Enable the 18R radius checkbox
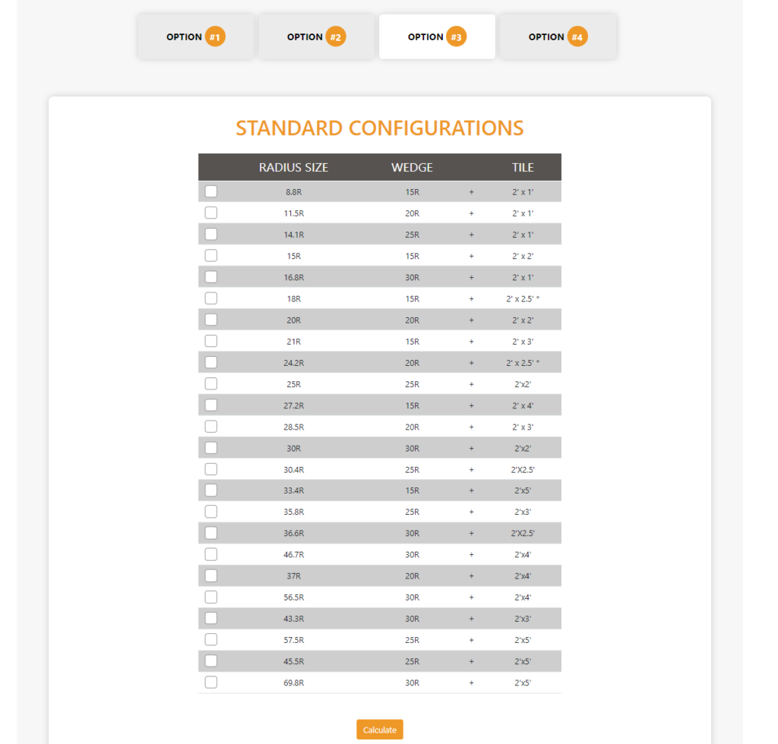This screenshot has height=744, width=778. coord(211,298)
